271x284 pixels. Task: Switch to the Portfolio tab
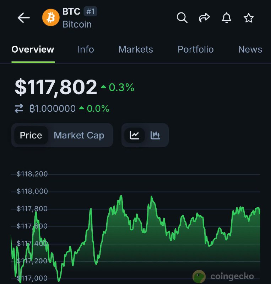coord(196,49)
